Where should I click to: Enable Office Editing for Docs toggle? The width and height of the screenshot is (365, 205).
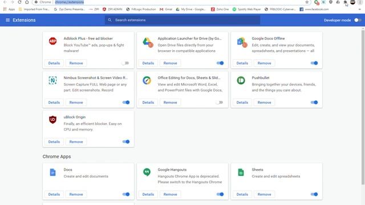pyautogui.click(x=220, y=102)
